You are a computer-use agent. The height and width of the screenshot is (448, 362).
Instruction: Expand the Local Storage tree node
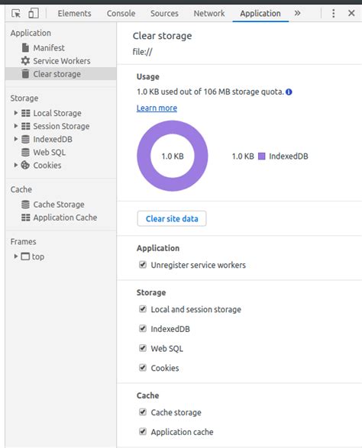(16, 113)
